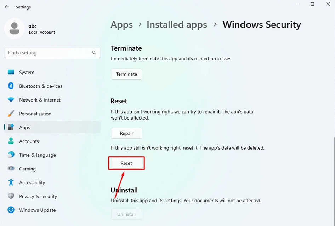Click the Terminate button
This screenshot has width=335, height=226.
click(126, 74)
